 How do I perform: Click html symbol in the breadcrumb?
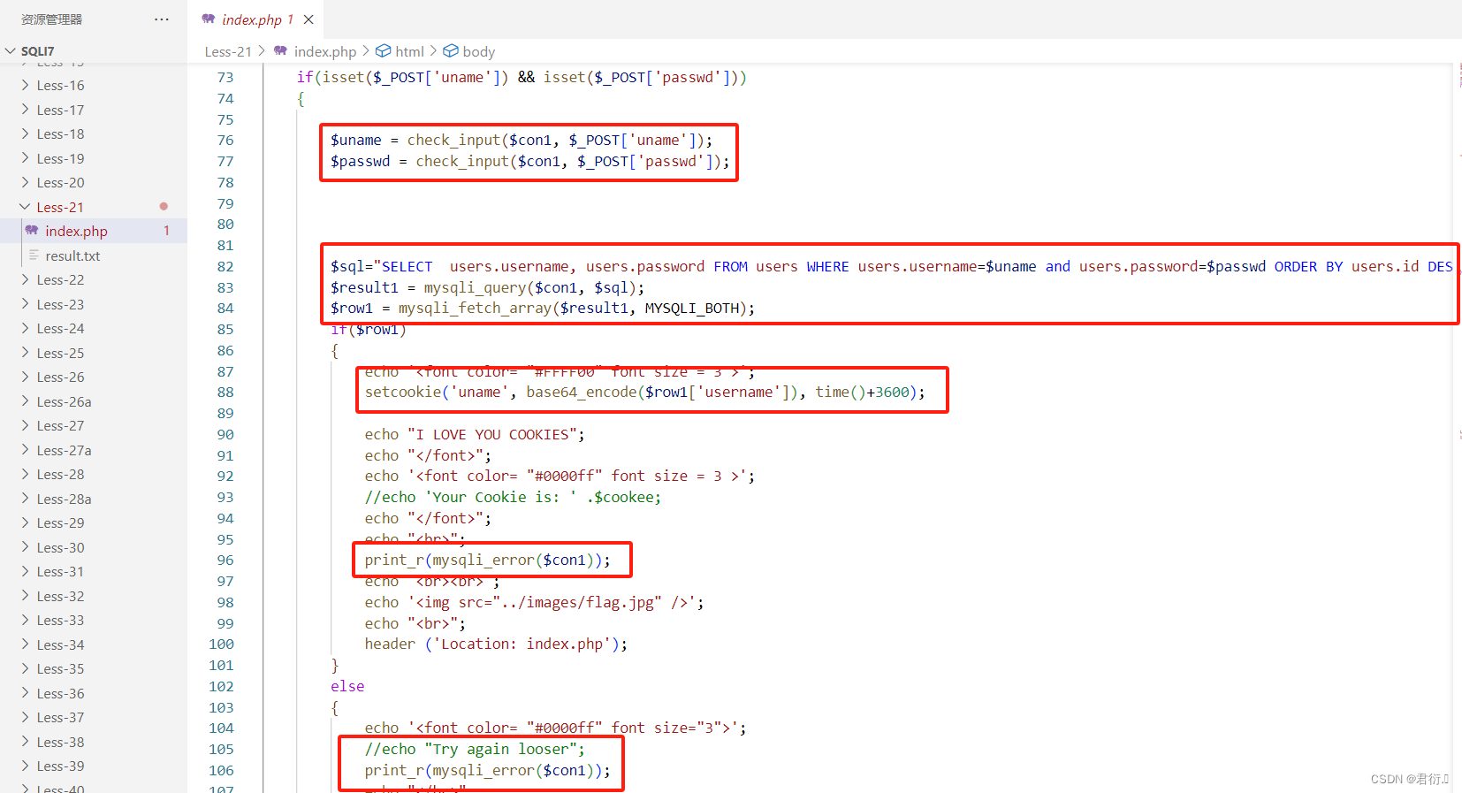[409, 51]
